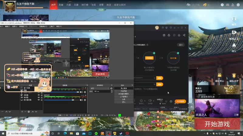Open the camera recommendation icon on the right
This screenshot has width=243, height=136.
point(234,32)
